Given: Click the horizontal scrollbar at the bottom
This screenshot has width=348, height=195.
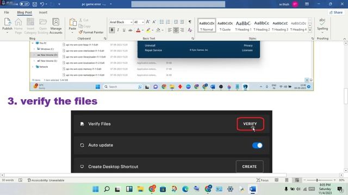Looking at the screenshot, I should 145,175.
